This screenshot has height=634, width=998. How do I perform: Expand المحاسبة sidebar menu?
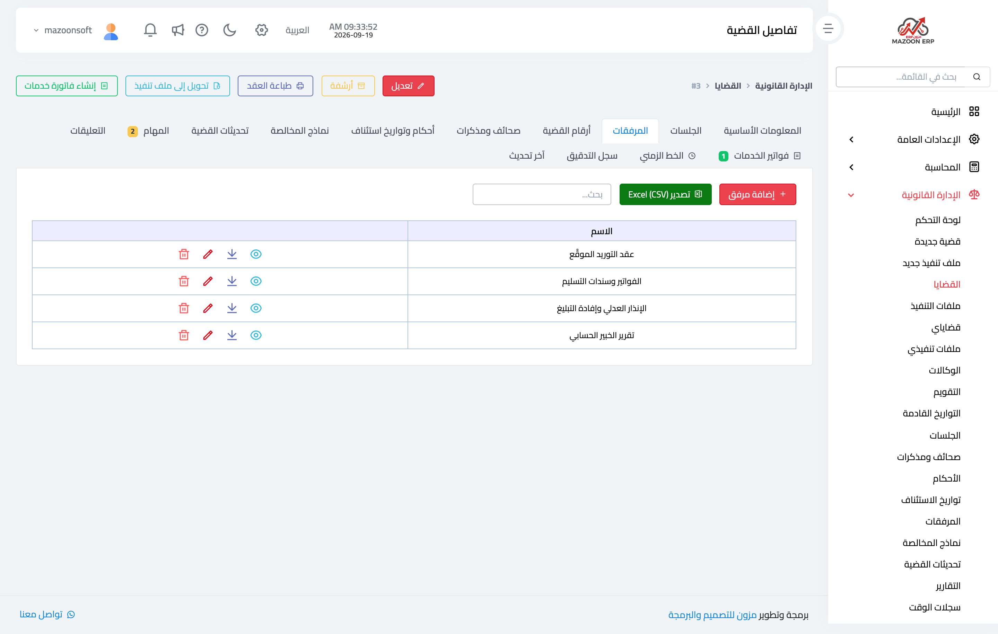pos(913,167)
